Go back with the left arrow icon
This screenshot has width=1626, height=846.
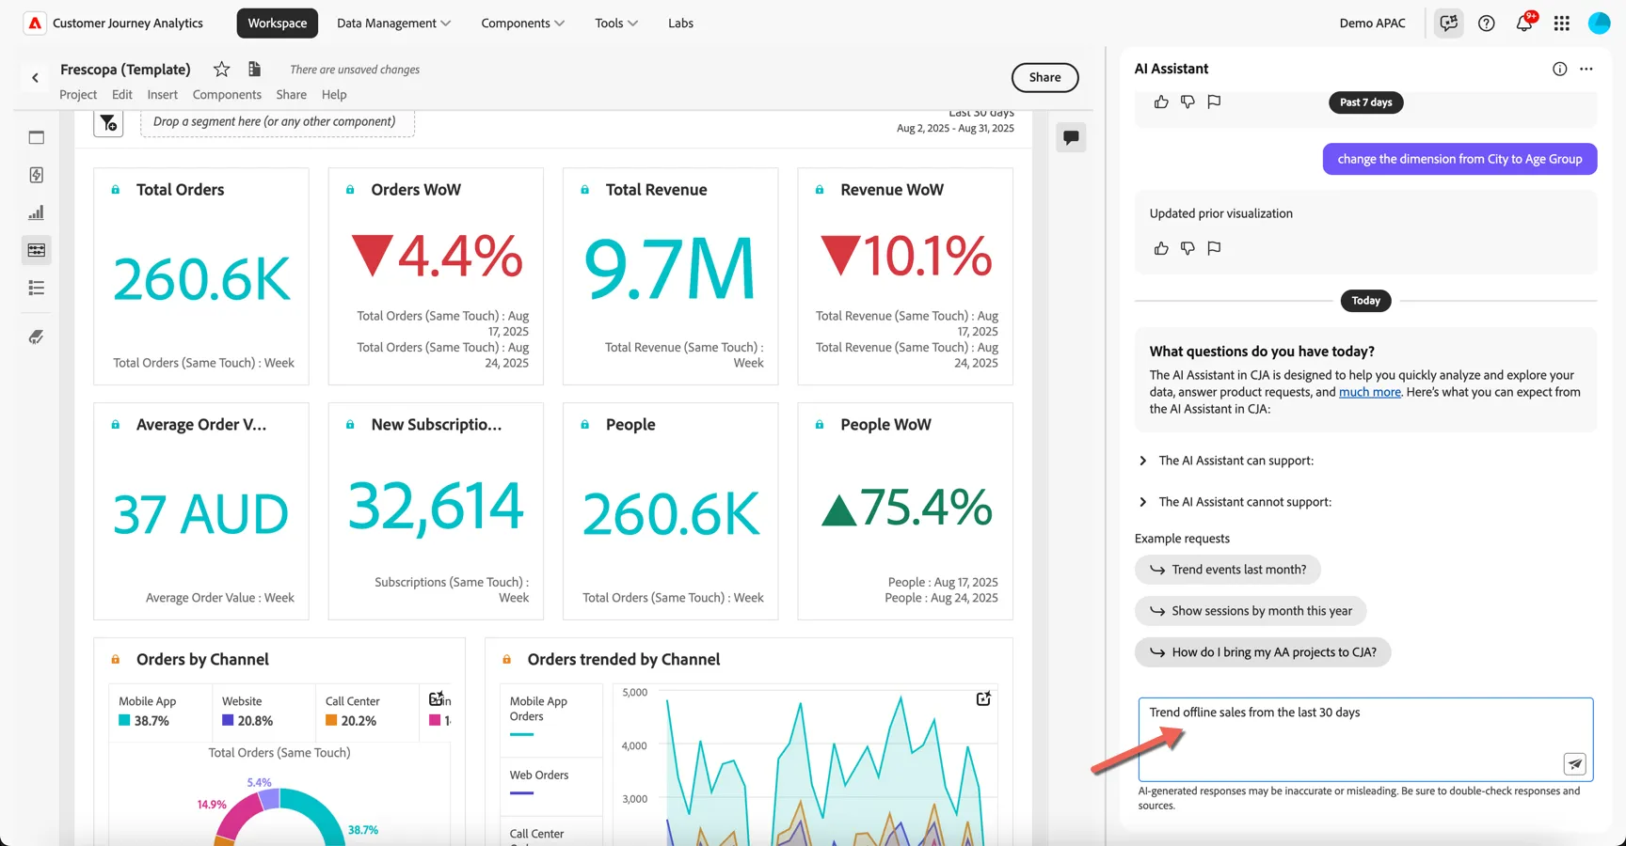[x=35, y=78]
